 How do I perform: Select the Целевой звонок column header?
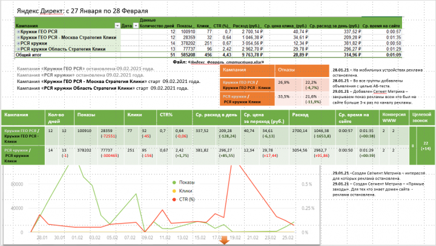coord(421,118)
